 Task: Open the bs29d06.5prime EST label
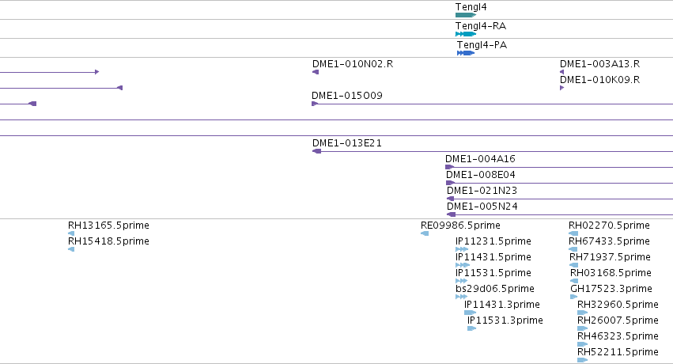(x=495, y=289)
